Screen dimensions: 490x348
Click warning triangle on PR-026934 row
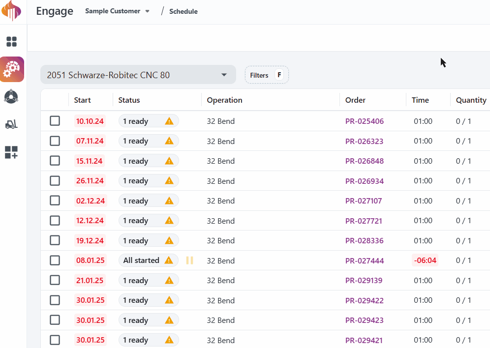tap(169, 181)
